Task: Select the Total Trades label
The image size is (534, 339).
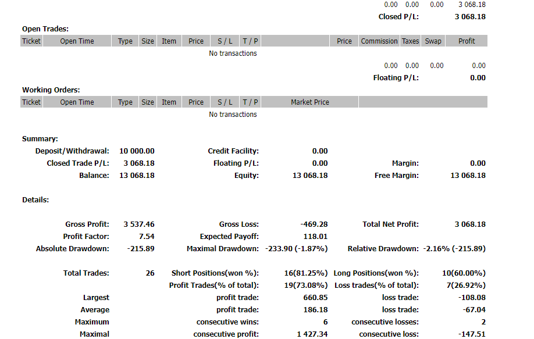Action: [x=86, y=273]
